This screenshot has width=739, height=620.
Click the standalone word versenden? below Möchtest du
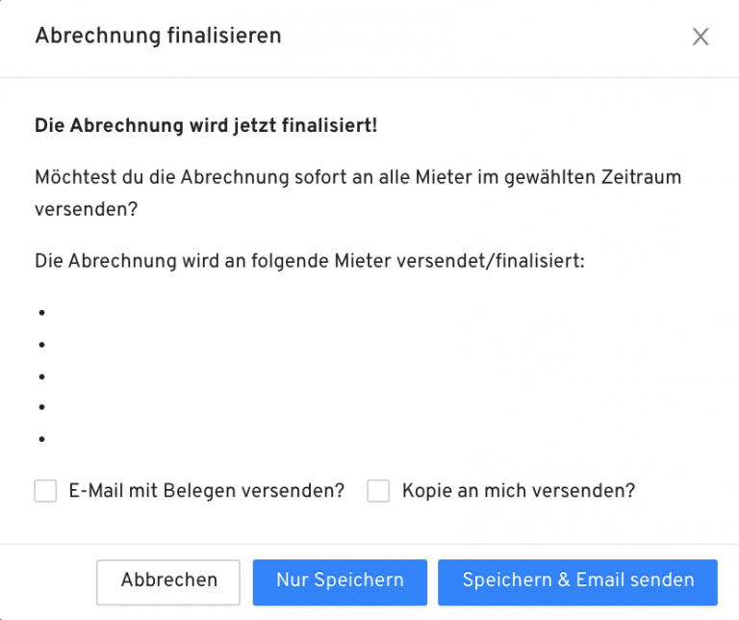click(x=85, y=209)
